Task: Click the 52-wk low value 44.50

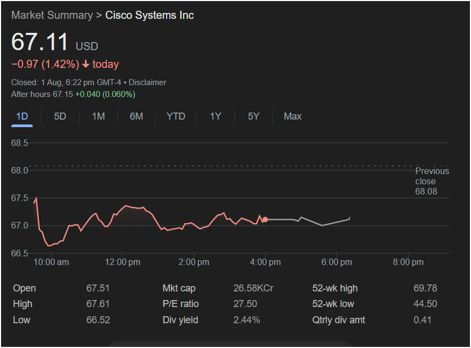Action: 425,304
